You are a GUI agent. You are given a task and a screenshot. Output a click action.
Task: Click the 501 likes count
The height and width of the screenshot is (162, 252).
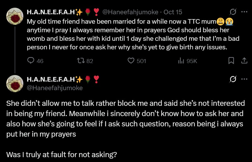point(141,61)
